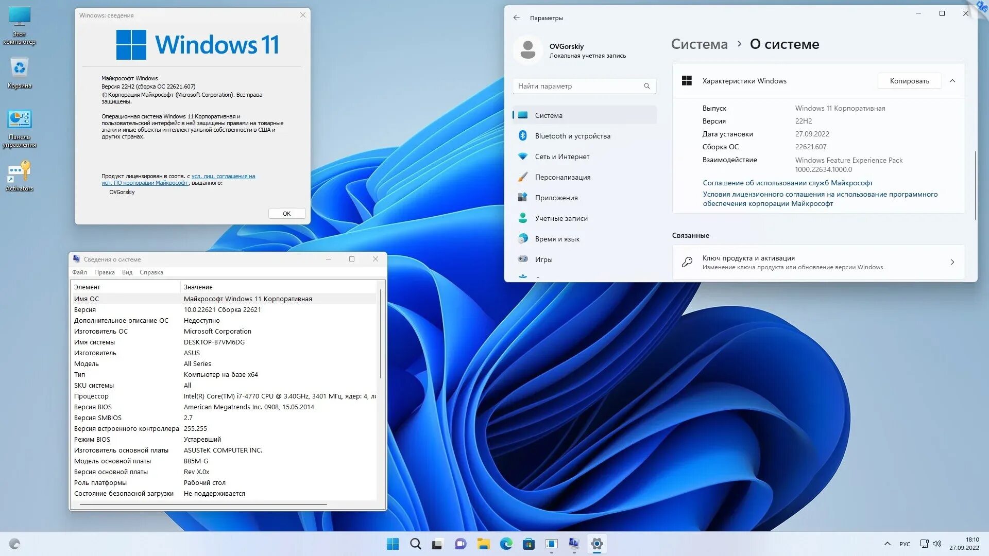Select Состояние безопасной загрузки row
989x556 pixels.
(x=225, y=493)
